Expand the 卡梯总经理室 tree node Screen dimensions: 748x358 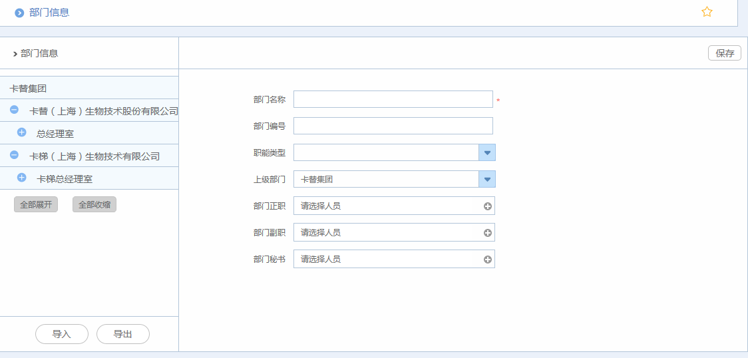[21, 178]
